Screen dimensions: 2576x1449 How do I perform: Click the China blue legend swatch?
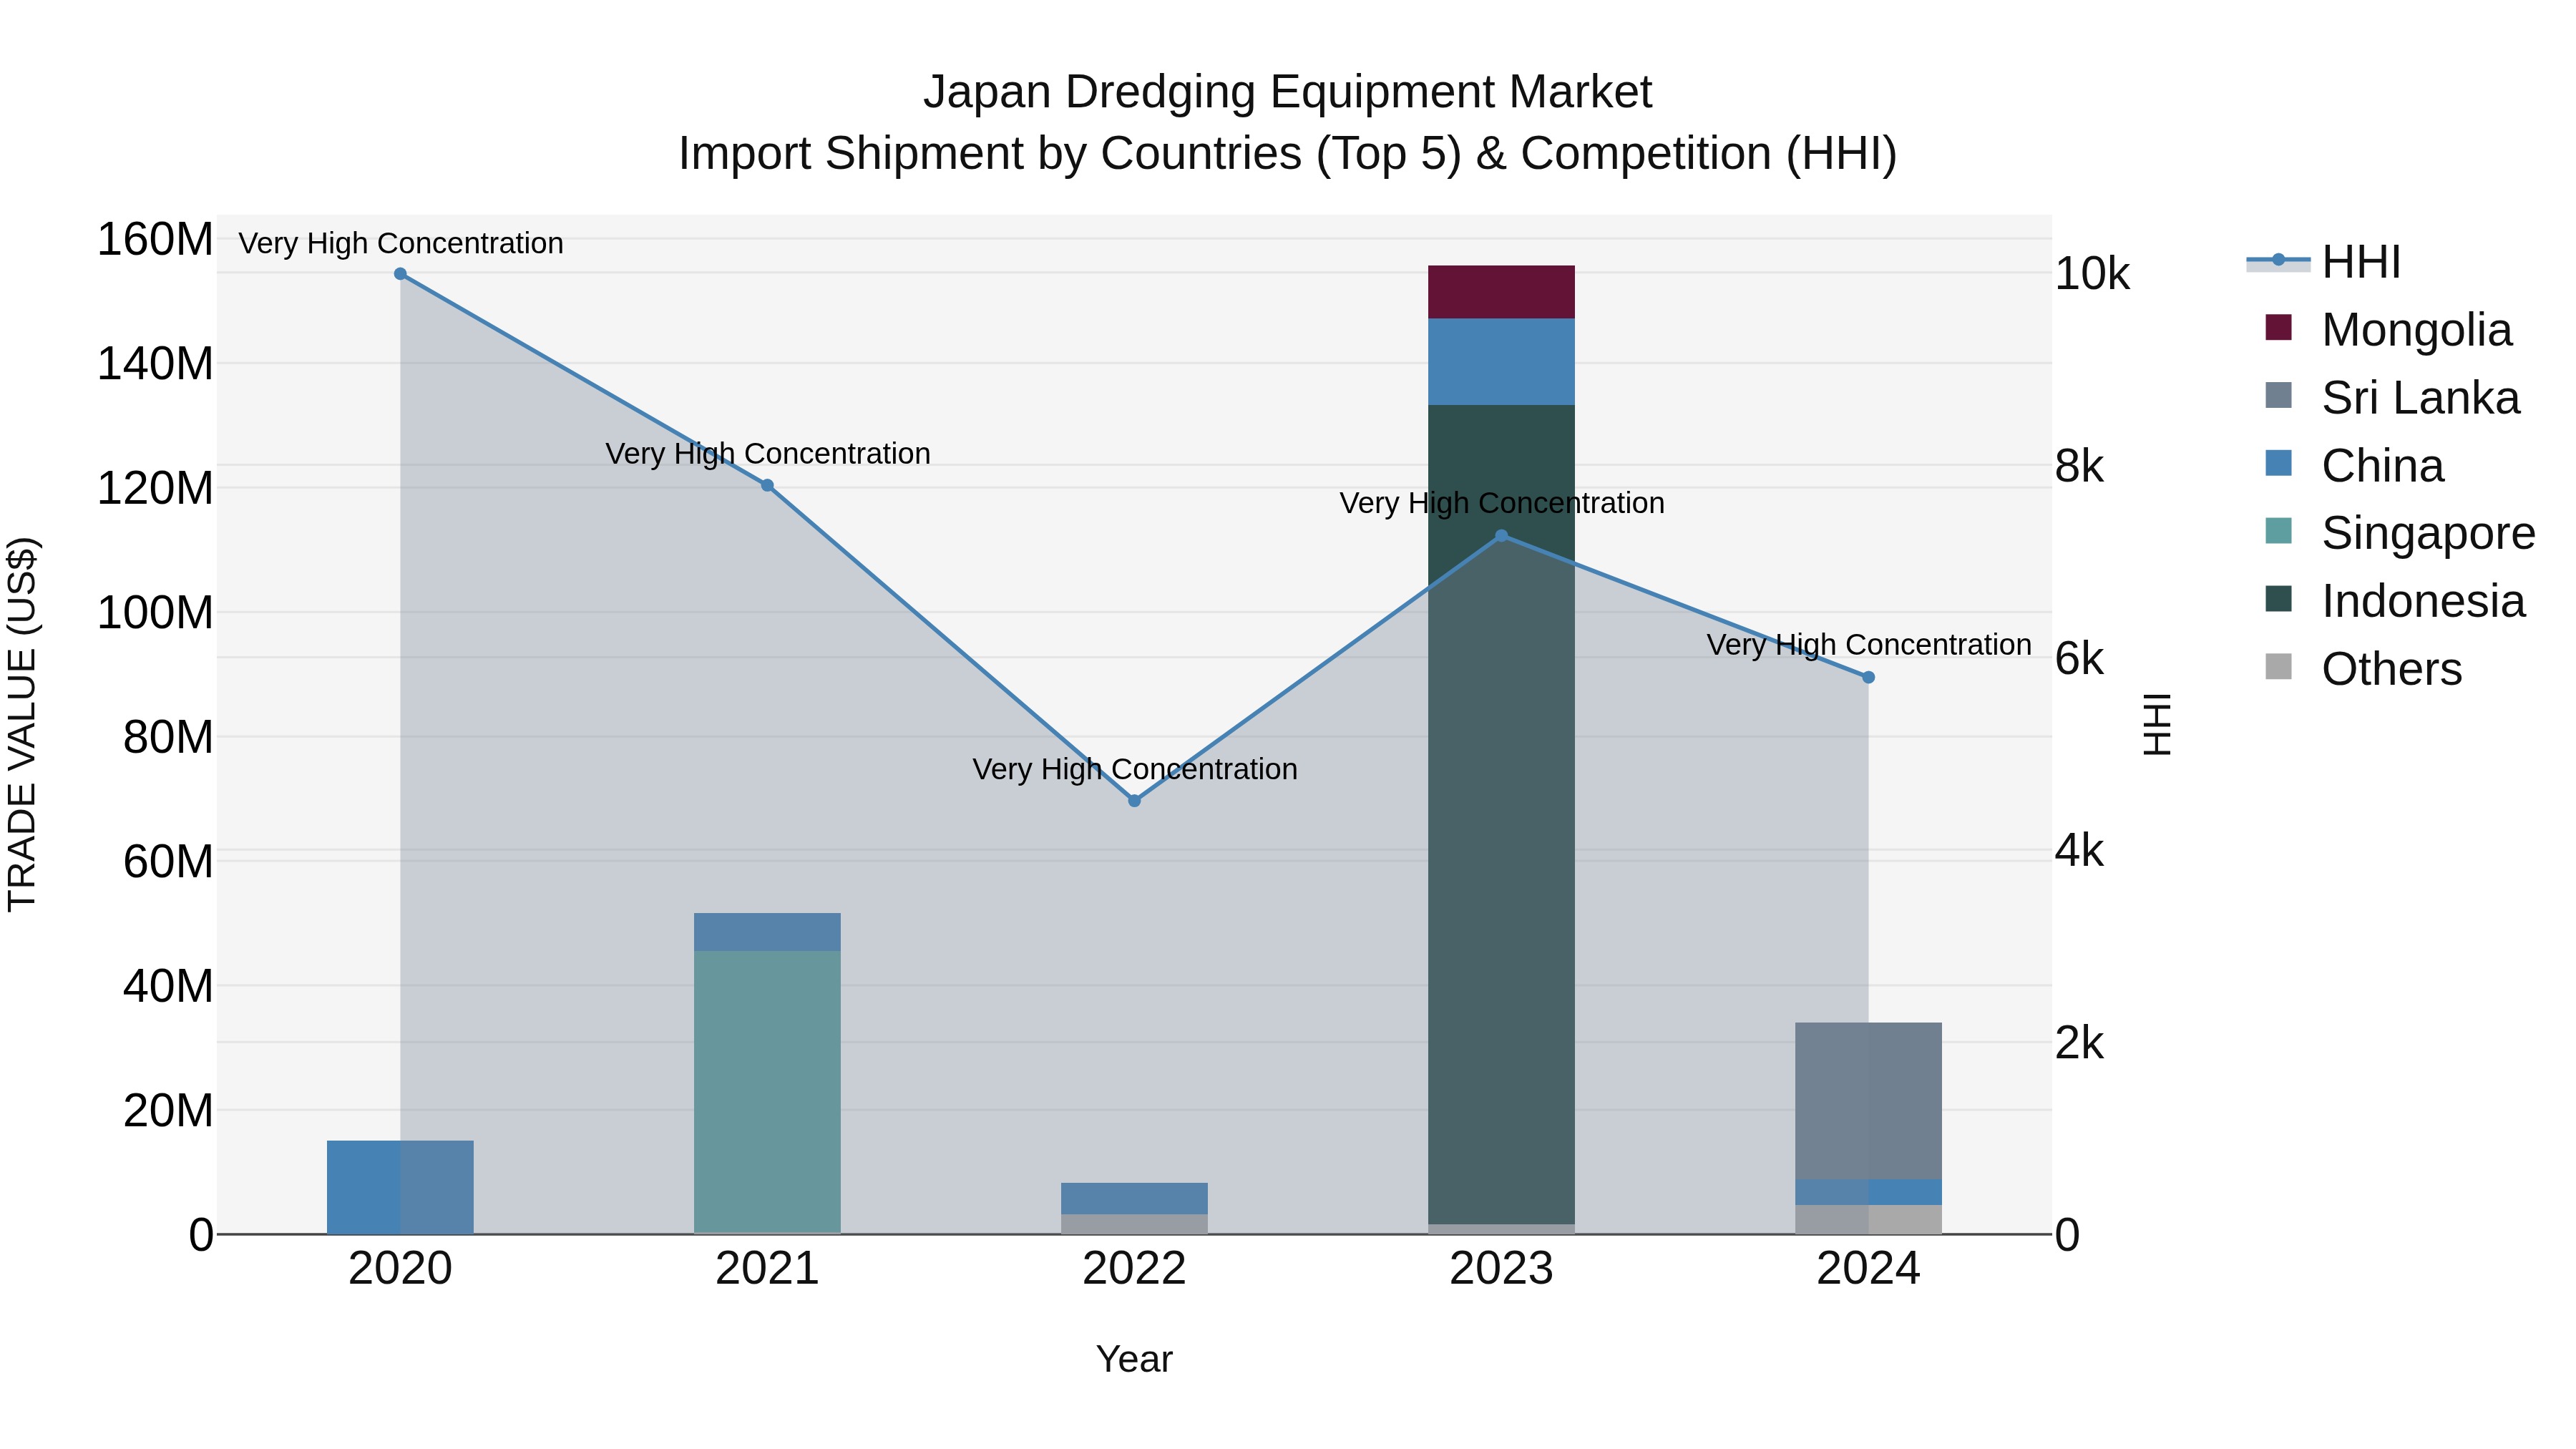click(2278, 463)
